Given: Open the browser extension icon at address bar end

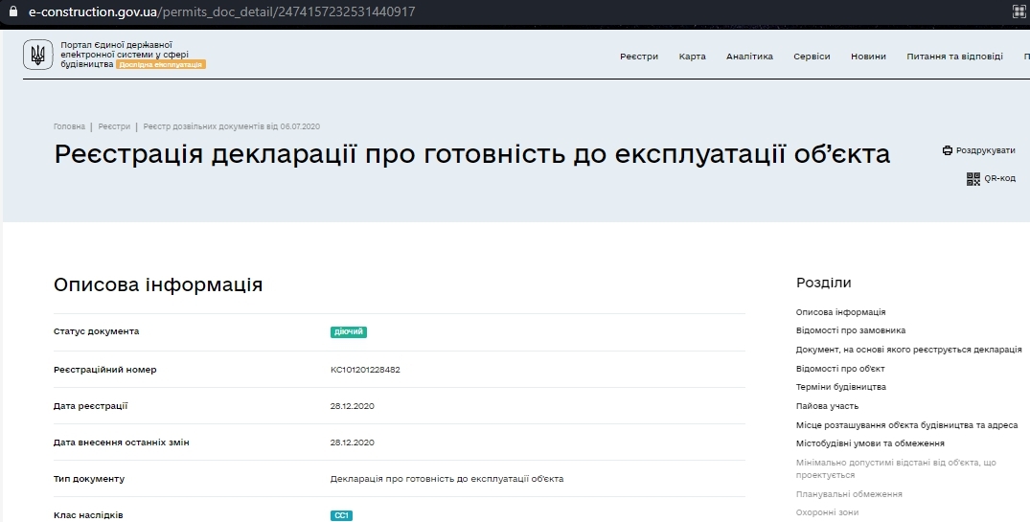Looking at the screenshot, I should (x=1019, y=11).
